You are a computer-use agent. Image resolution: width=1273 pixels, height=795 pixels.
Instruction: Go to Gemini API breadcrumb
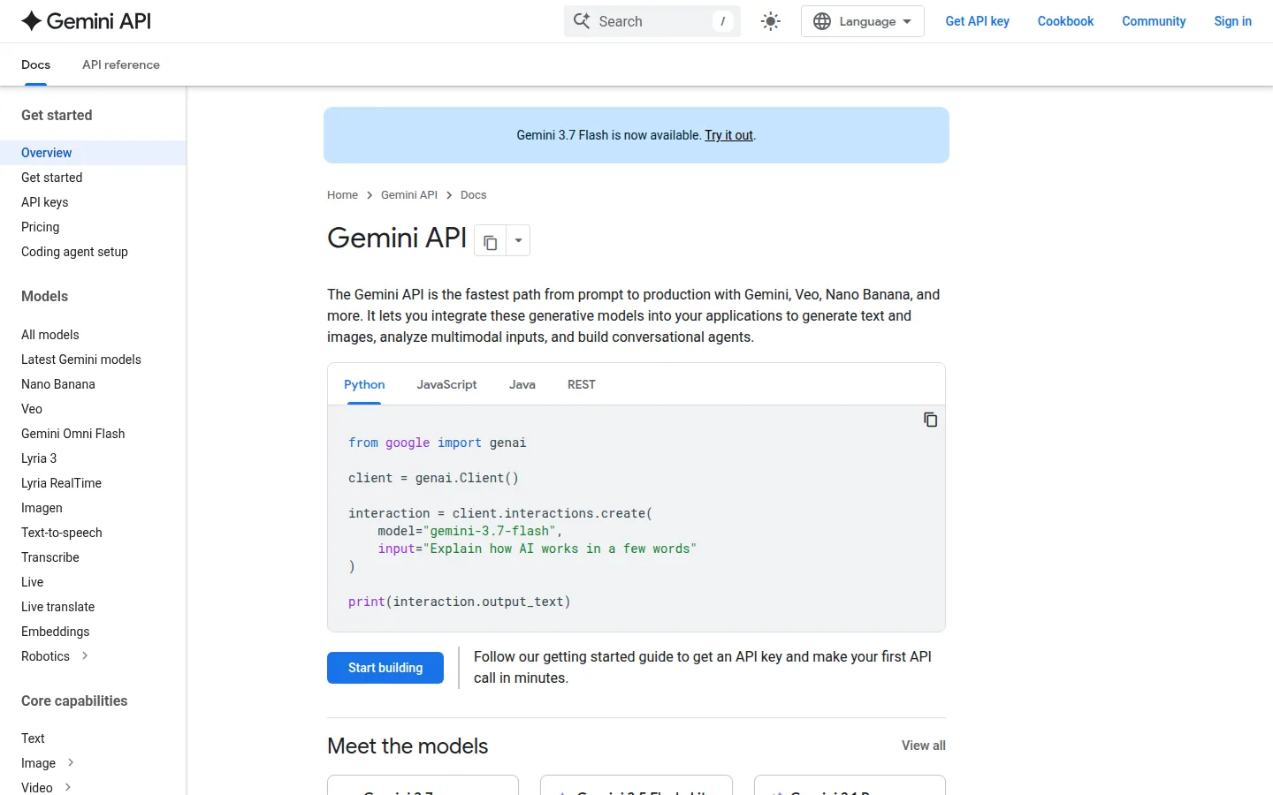coord(409,195)
